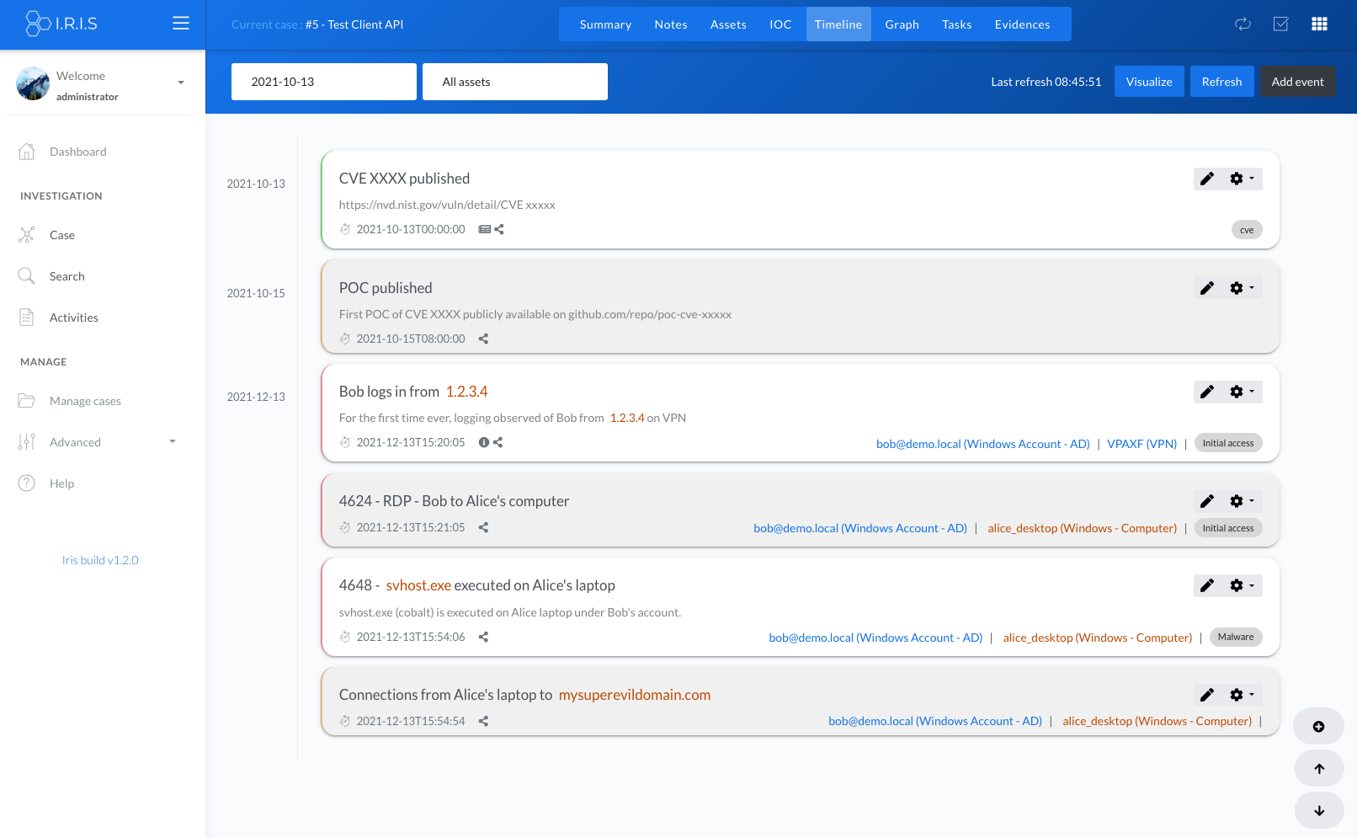The height and width of the screenshot is (838, 1357).
Task: Open gear dropdown for svhost.exe event
Action: point(1242,585)
